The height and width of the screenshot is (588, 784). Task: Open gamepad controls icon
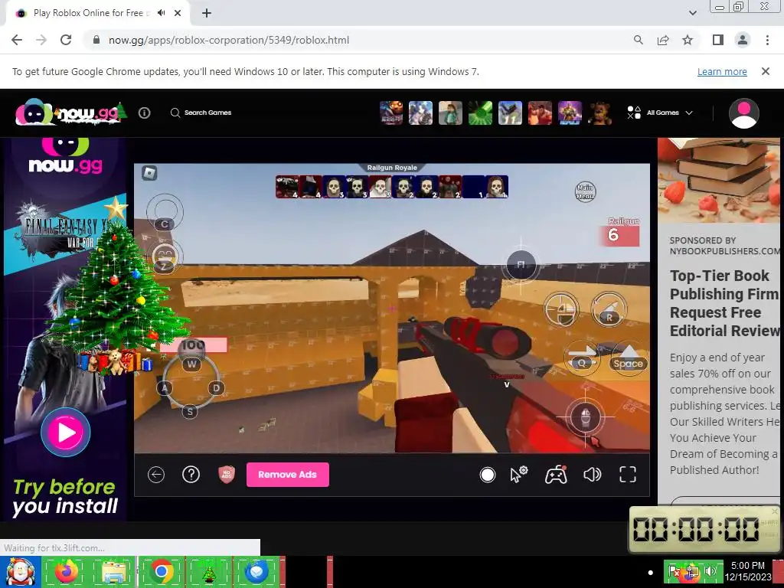tap(556, 475)
